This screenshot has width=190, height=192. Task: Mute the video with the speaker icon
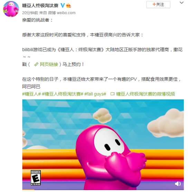[178, 184]
